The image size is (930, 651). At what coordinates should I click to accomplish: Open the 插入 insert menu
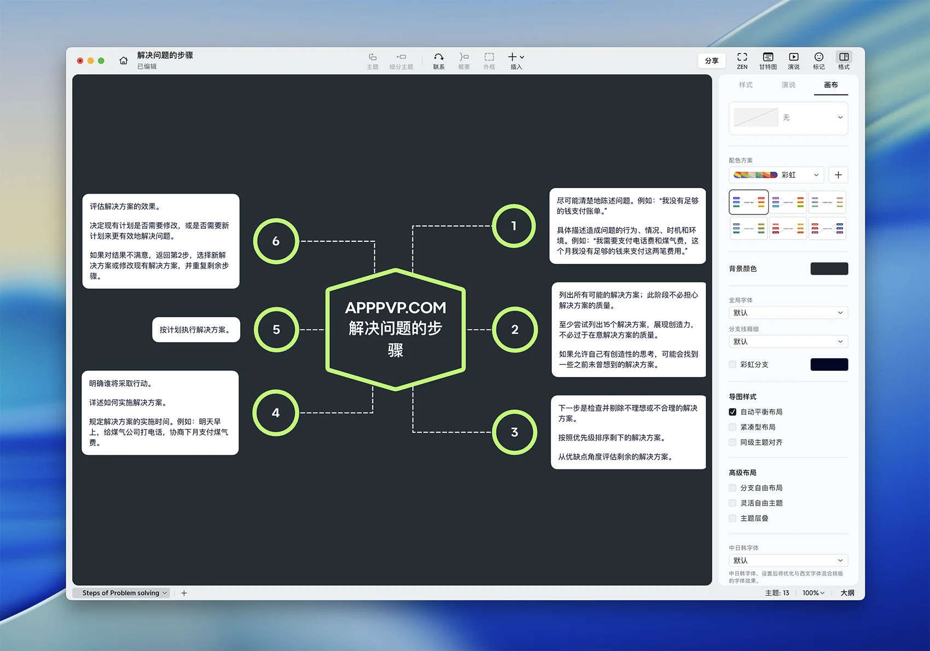(516, 60)
